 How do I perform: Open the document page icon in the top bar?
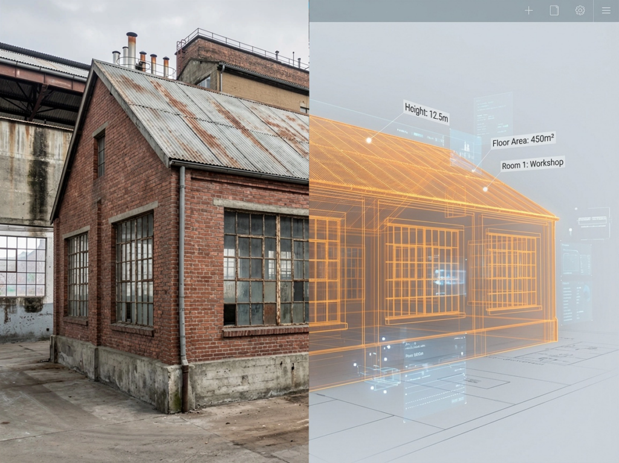coord(554,10)
